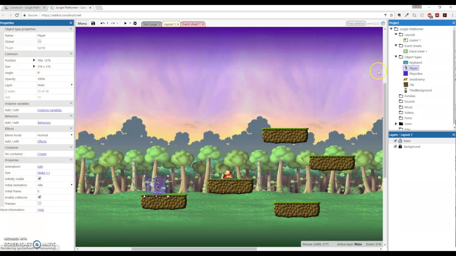Open the Adblock extension icon
This screenshot has width=456, height=256.
point(430,15)
